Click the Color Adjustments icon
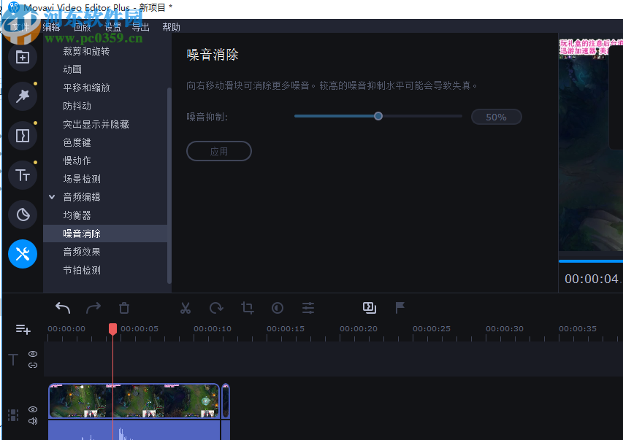 click(x=277, y=307)
